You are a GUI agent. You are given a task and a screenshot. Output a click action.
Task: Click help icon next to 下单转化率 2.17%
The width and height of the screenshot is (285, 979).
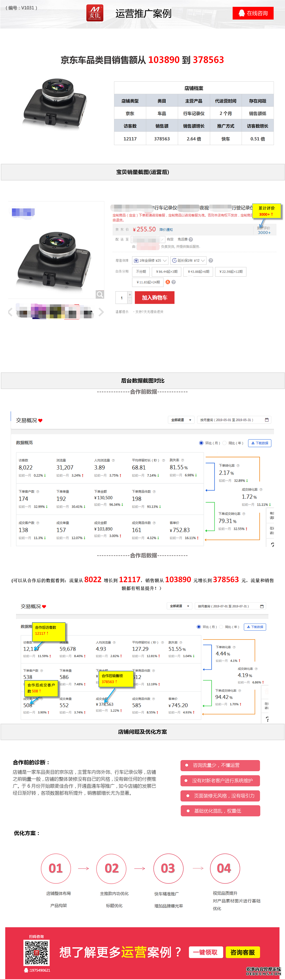point(238,466)
